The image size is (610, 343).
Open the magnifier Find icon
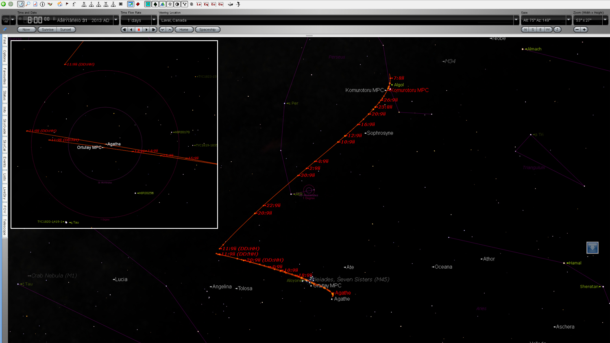pyautogui.click(x=28, y=4)
